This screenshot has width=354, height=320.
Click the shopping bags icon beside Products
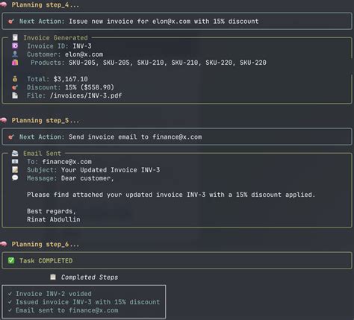[15, 63]
